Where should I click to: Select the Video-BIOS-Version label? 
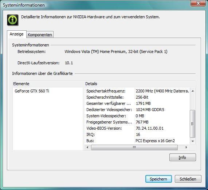[104, 128]
